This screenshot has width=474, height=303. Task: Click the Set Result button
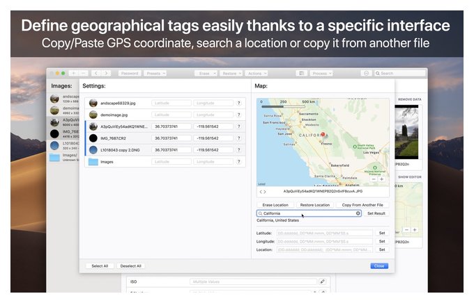[376, 213]
